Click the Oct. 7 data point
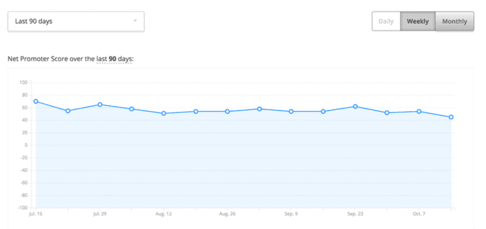This screenshot has height=229, width=486. [419, 111]
